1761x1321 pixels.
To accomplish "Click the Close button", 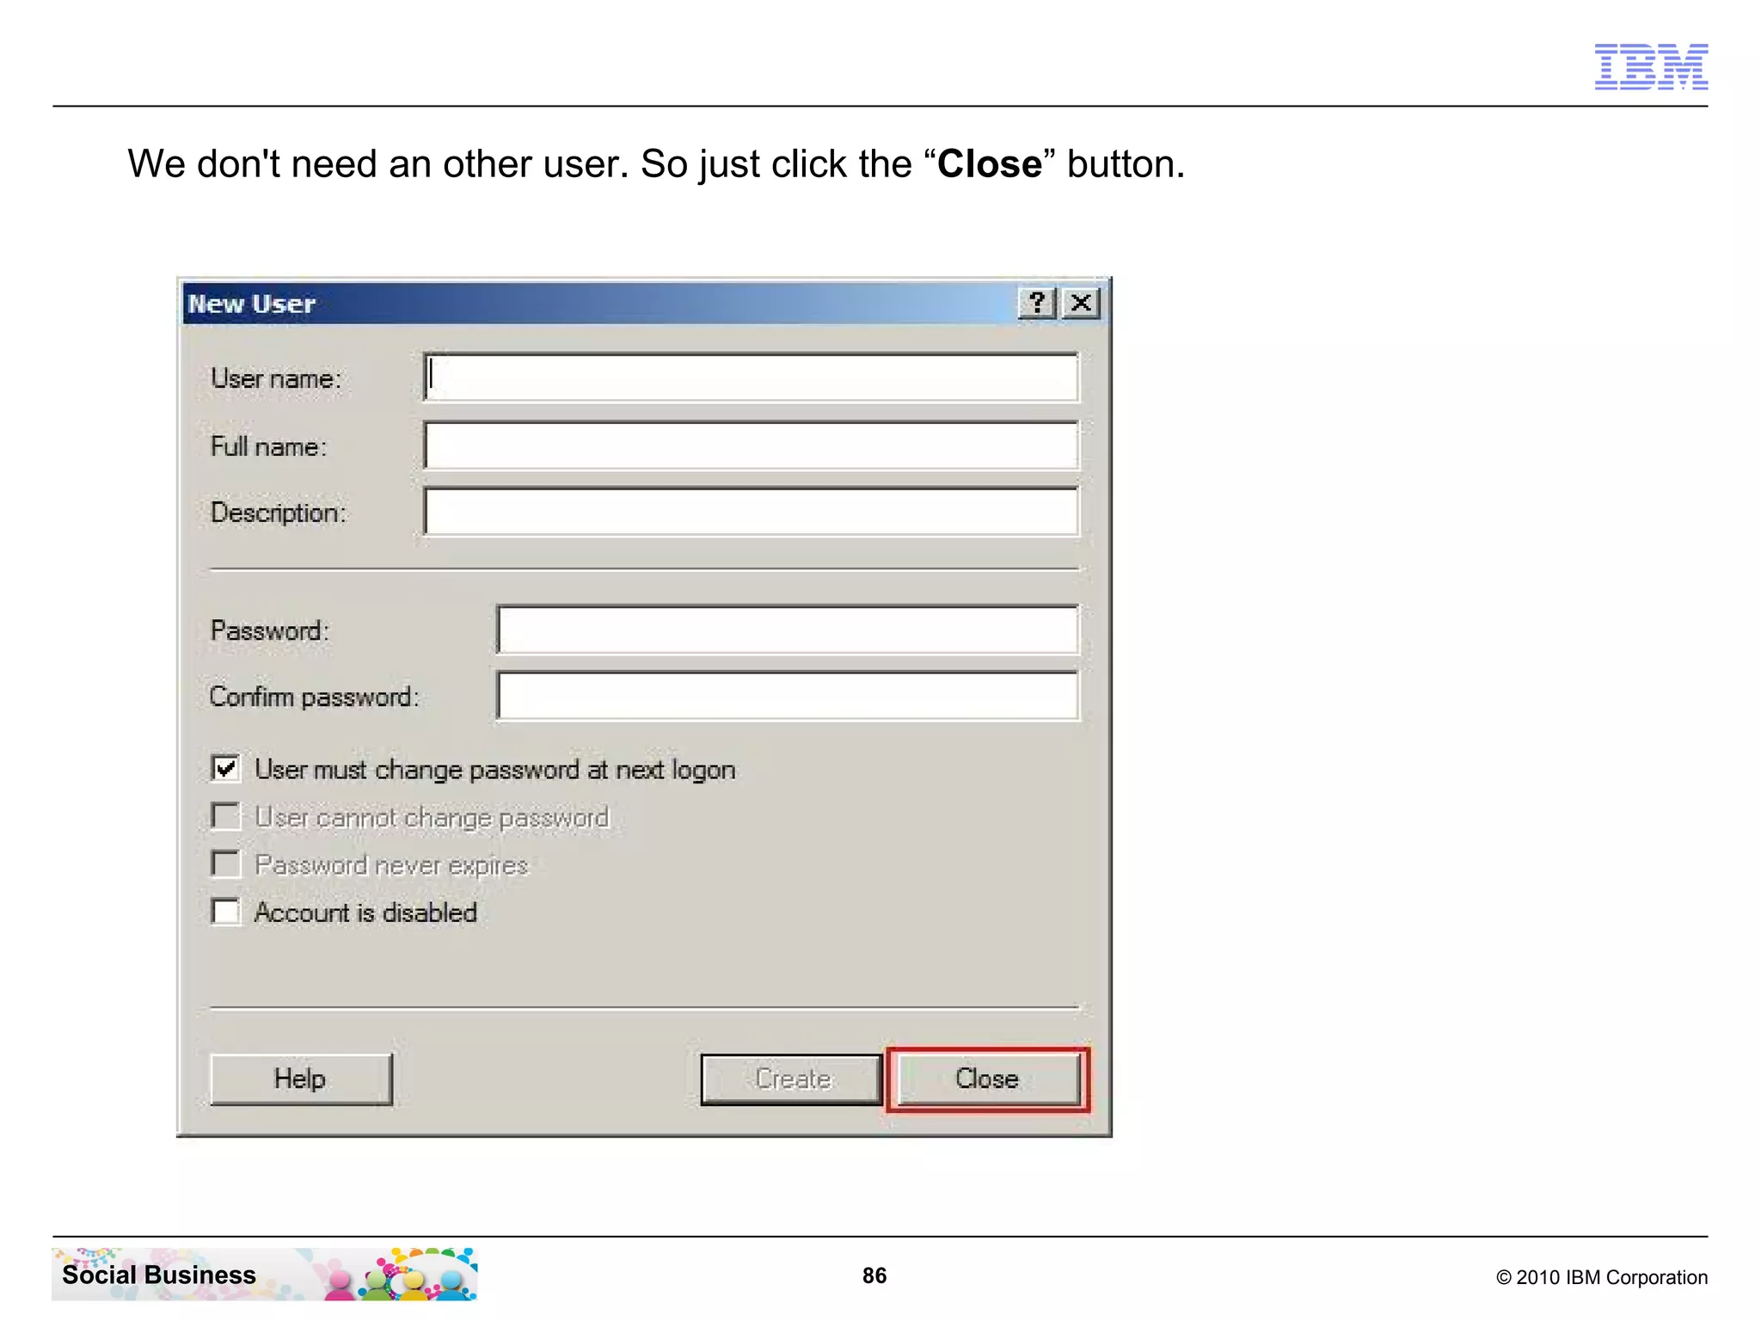I will [x=988, y=1079].
